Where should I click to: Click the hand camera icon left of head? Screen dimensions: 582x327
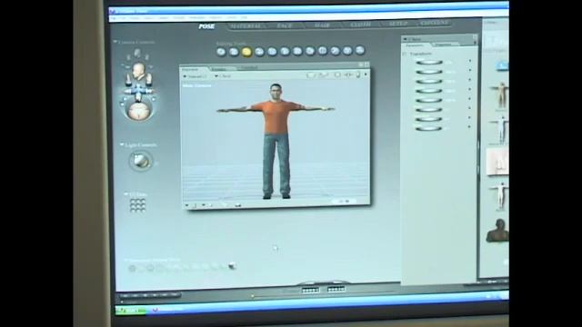tap(128, 79)
